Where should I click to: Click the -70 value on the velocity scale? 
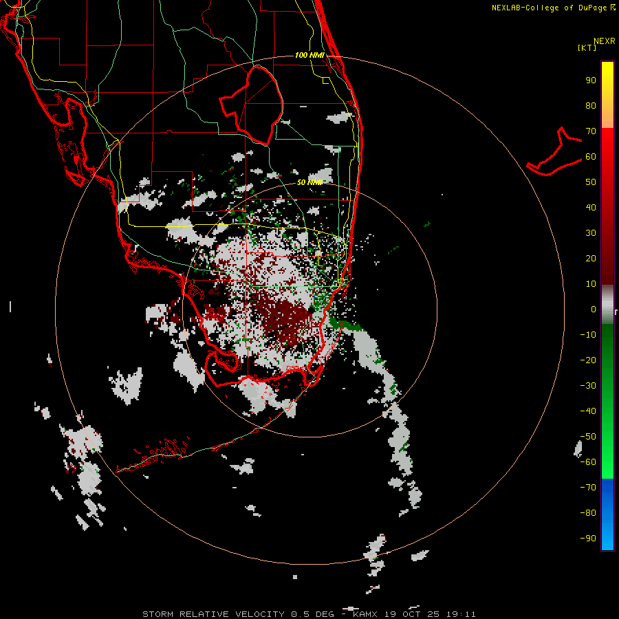(x=588, y=488)
